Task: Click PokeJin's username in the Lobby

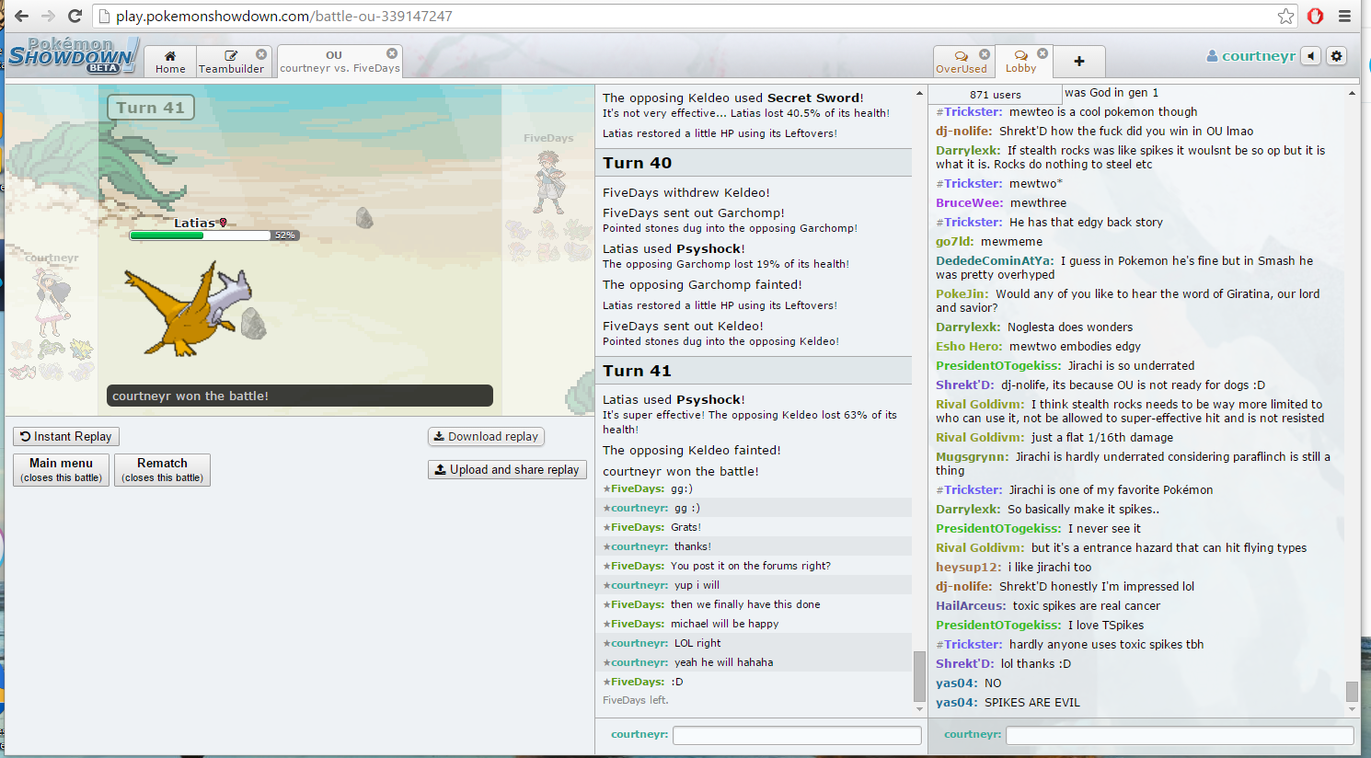Action: coord(962,294)
